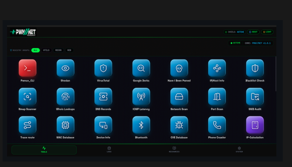Open the purple IP-Calculation calculator
Image resolution: width=292 pixels, height=167 pixels.
point(255,125)
